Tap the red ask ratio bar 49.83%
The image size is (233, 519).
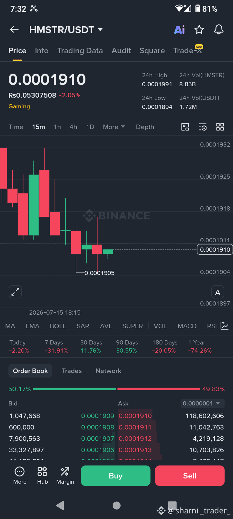159,389
